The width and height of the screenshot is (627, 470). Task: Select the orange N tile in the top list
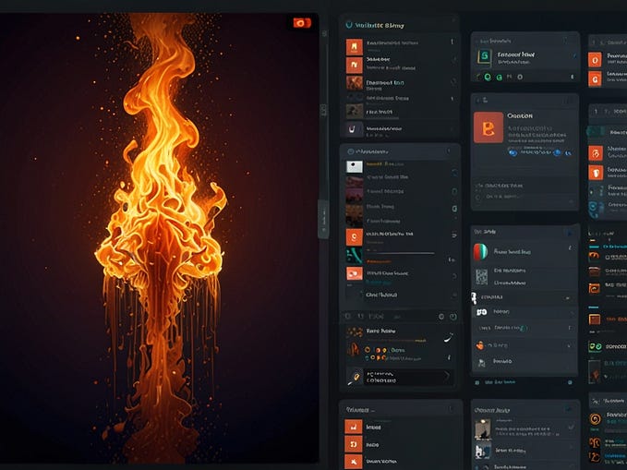click(x=355, y=65)
